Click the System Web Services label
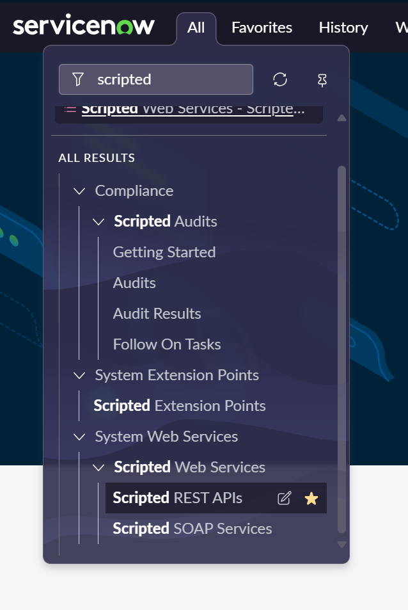The image size is (408, 610). pyautogui.click(x=166, y=437)
